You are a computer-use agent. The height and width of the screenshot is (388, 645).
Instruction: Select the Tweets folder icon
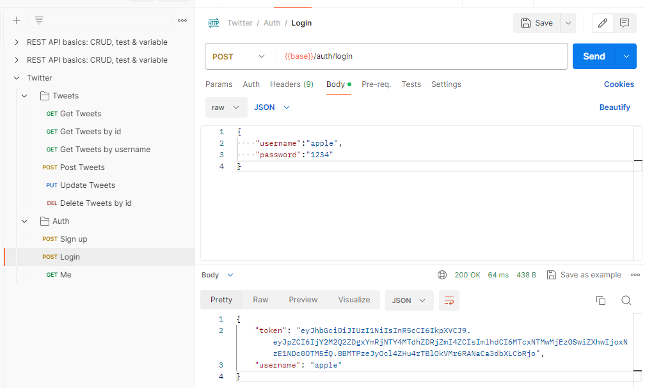pyautogui.click(x=45, y=96)
